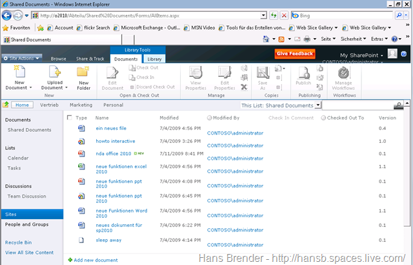Open Recycle Bin in left navigation

click(x=18, y=243)
